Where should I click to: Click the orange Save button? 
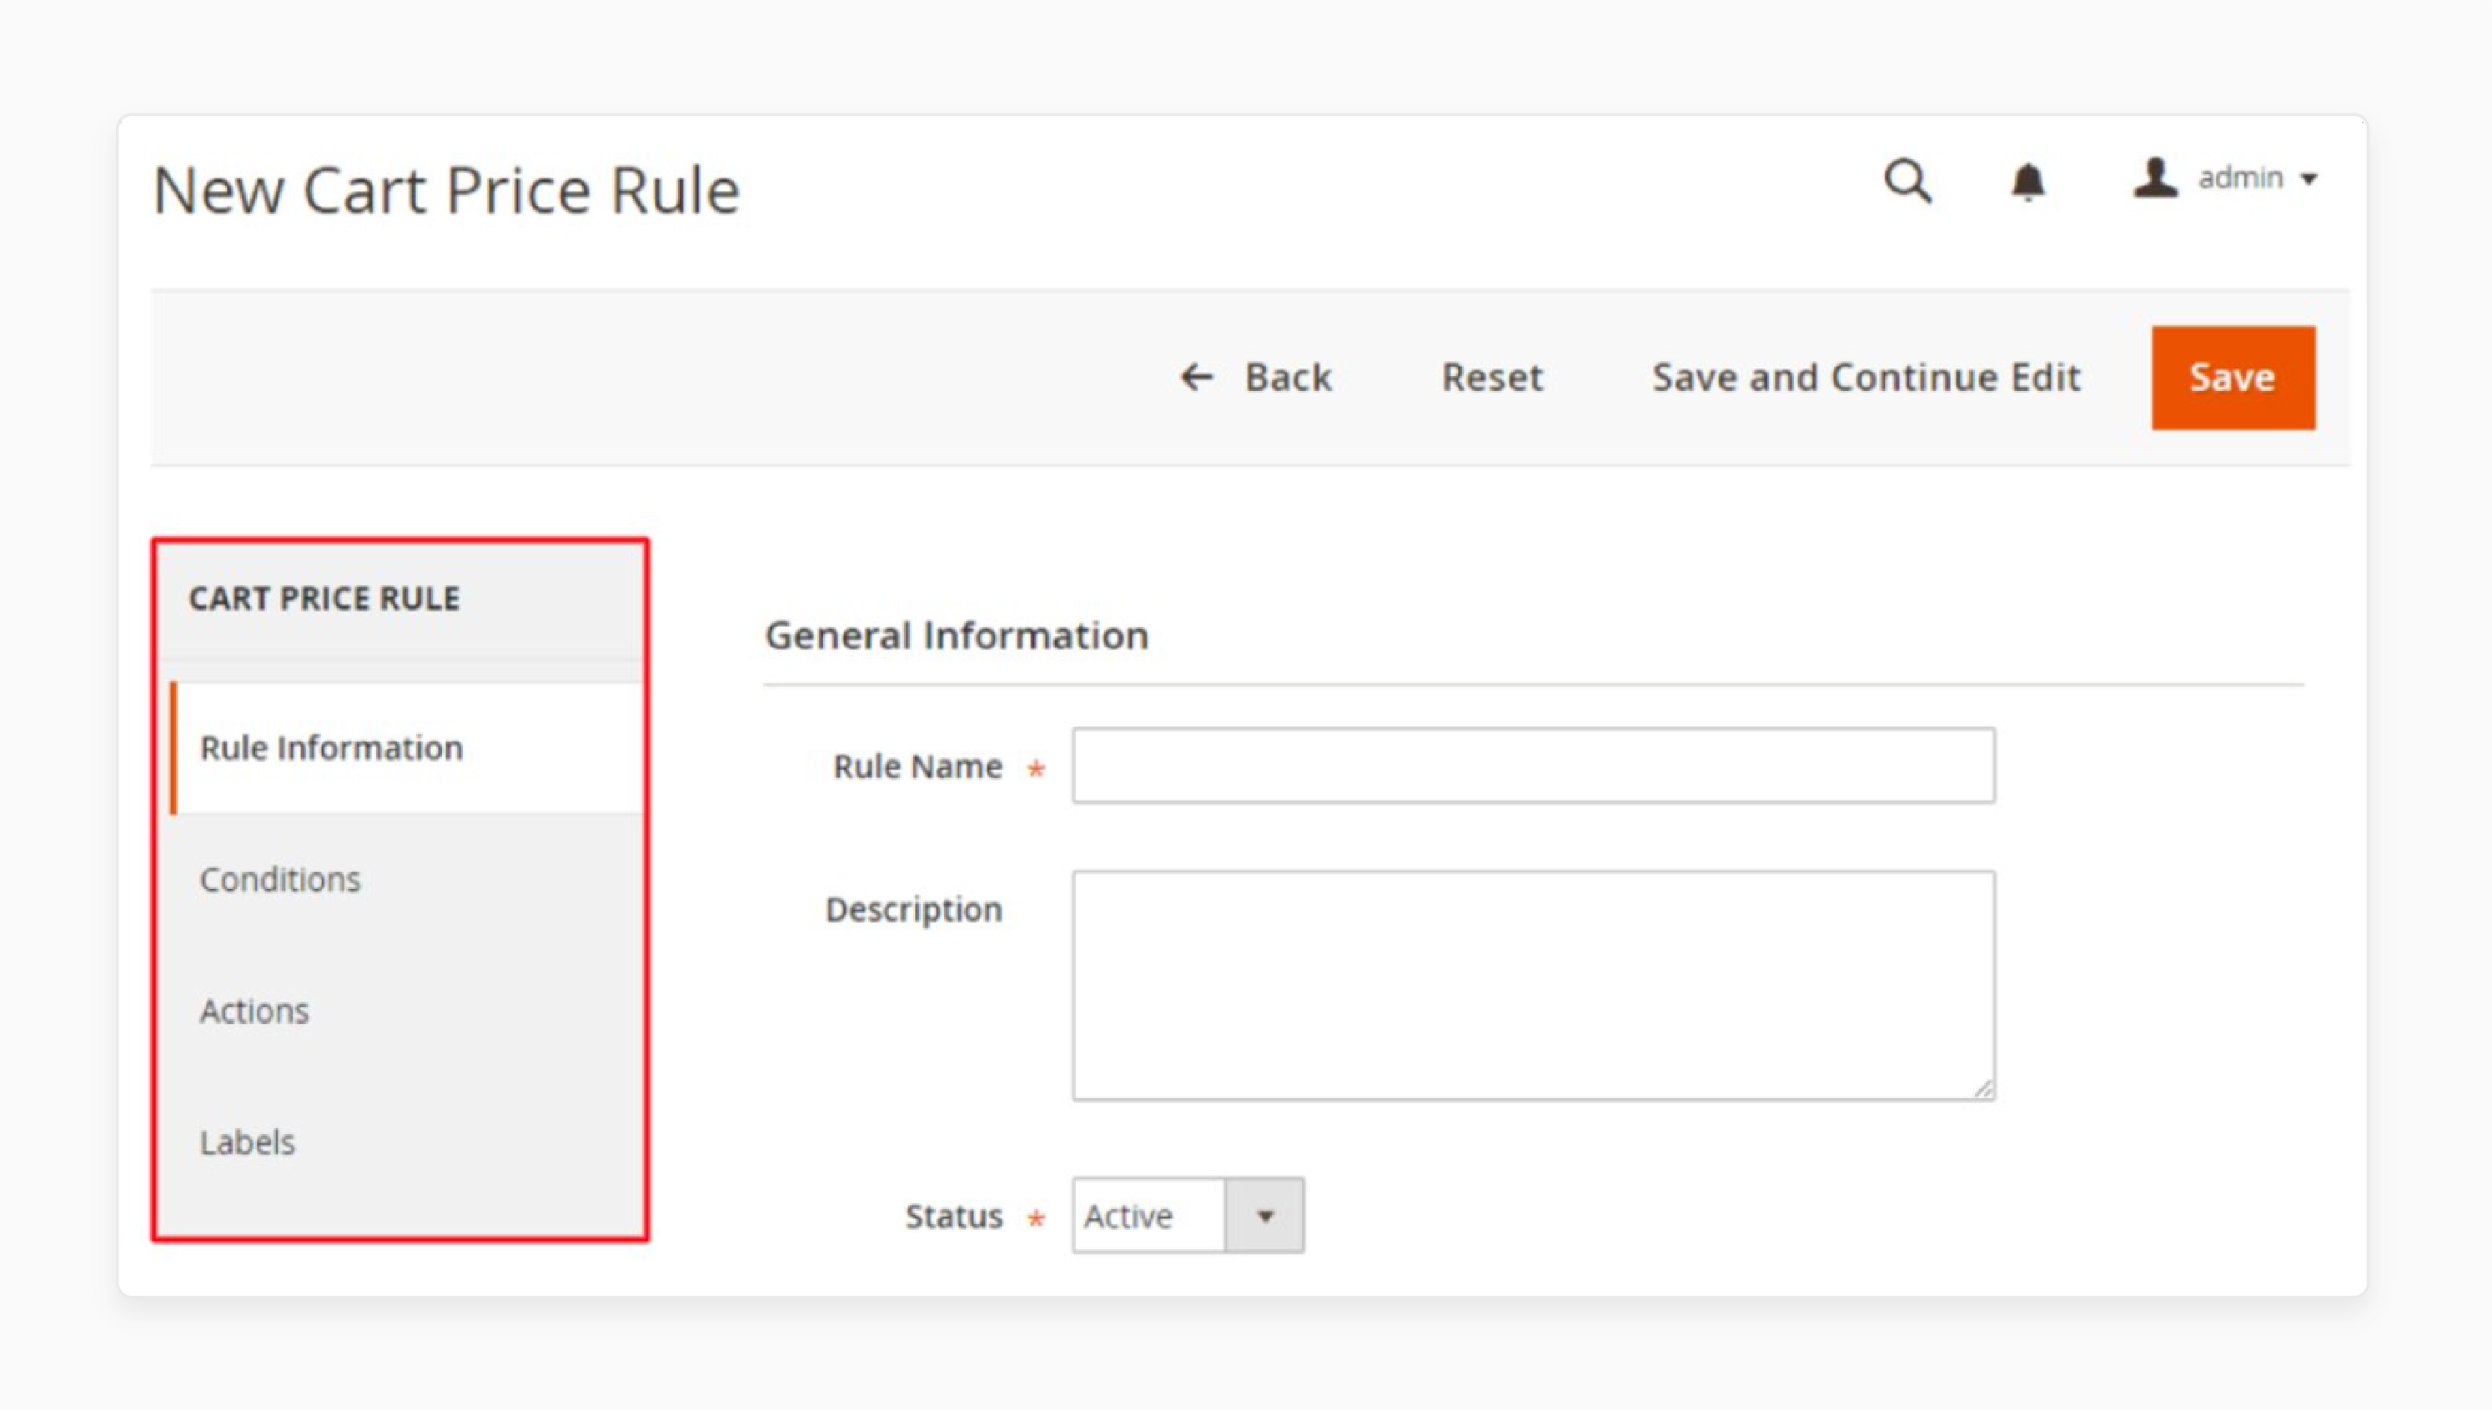click(x=2233, y=378)
